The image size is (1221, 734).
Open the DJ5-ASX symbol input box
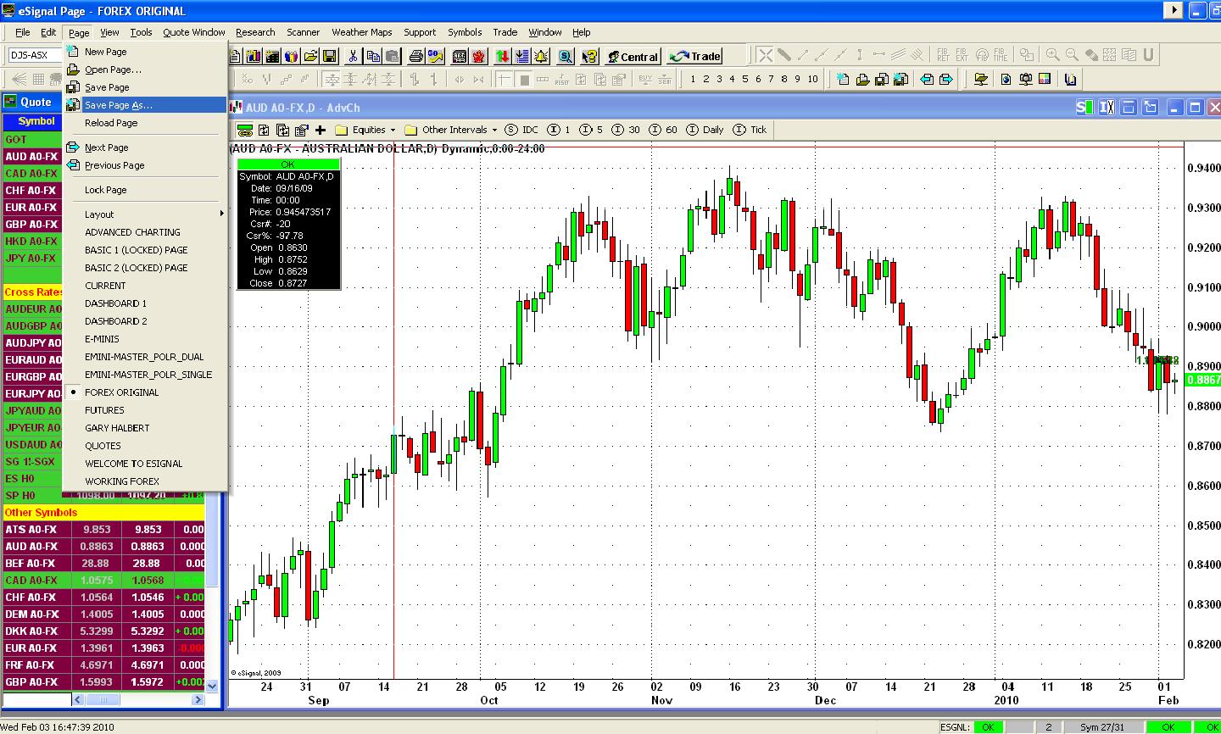tap(34, 55)
